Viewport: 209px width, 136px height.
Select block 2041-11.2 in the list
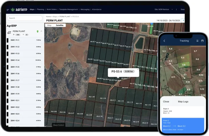coord(25,47)
